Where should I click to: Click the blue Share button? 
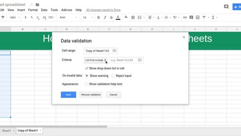(237, 7)
